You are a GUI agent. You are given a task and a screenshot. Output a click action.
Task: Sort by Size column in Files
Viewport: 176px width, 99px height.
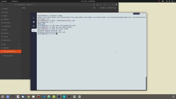[x=94, y=8]
